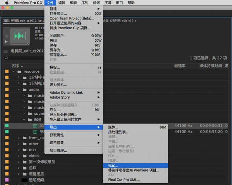Click the audio waveform preview thumbnail
This screenshot has width=232, height=185.
click(20, 36)
